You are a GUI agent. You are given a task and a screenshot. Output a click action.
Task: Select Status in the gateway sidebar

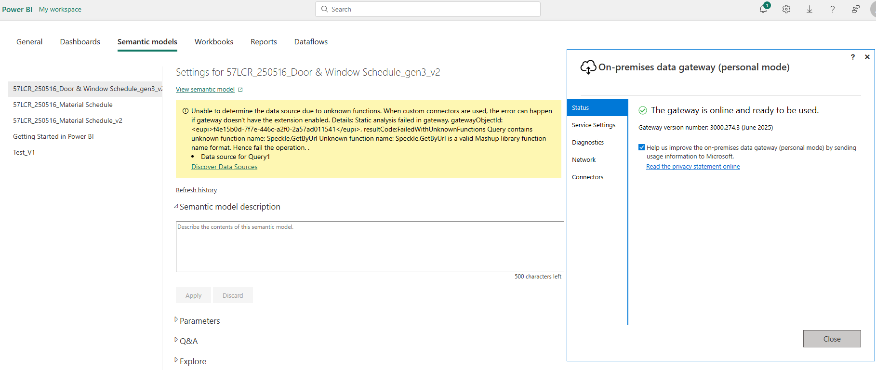coord(597,107)
